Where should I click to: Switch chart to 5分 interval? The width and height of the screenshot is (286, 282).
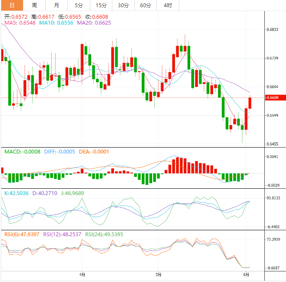click(x=79, y=6)
